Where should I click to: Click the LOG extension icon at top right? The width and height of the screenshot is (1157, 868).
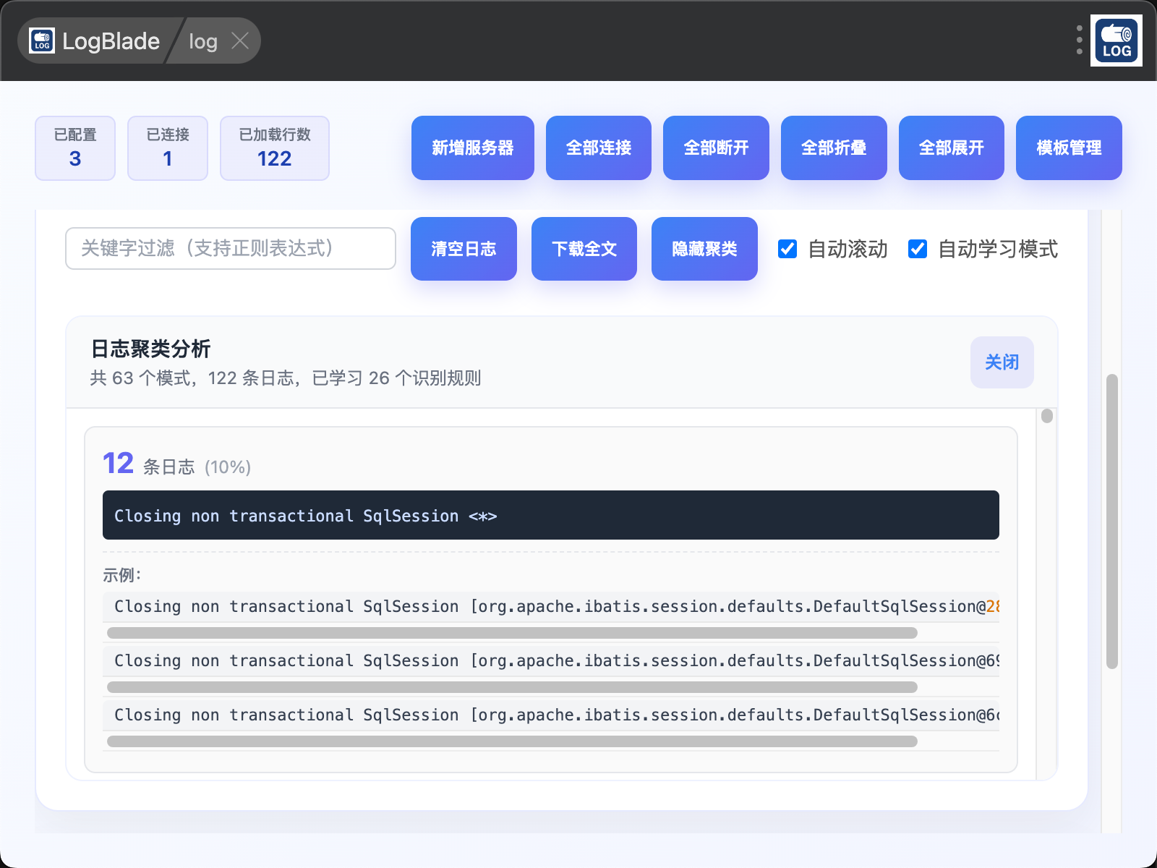tap(1116, 41)
